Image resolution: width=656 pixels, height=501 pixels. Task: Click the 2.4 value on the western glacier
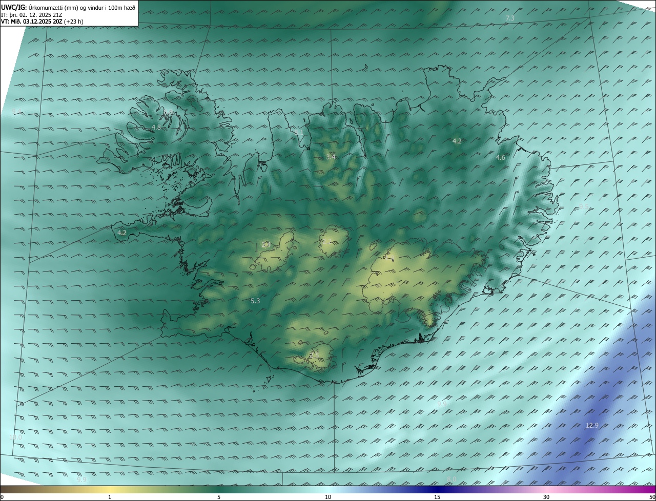pos(266,245)
